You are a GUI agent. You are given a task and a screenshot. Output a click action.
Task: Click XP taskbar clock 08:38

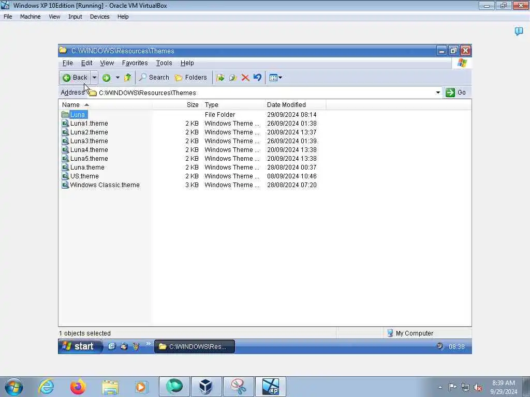[457, 347]
